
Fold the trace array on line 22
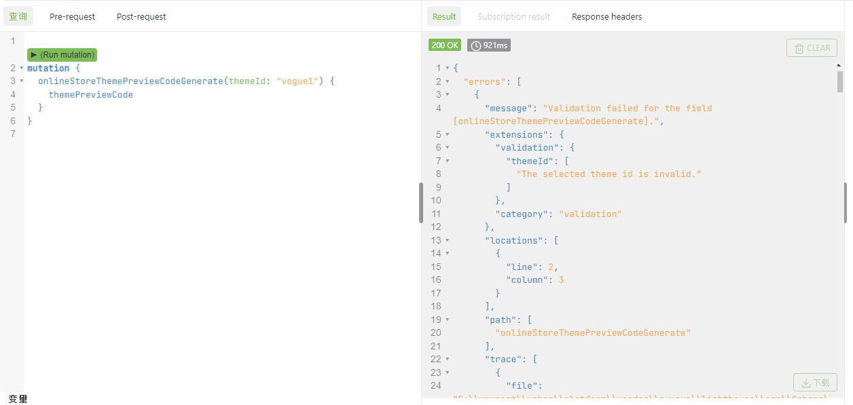click(447, 360)
